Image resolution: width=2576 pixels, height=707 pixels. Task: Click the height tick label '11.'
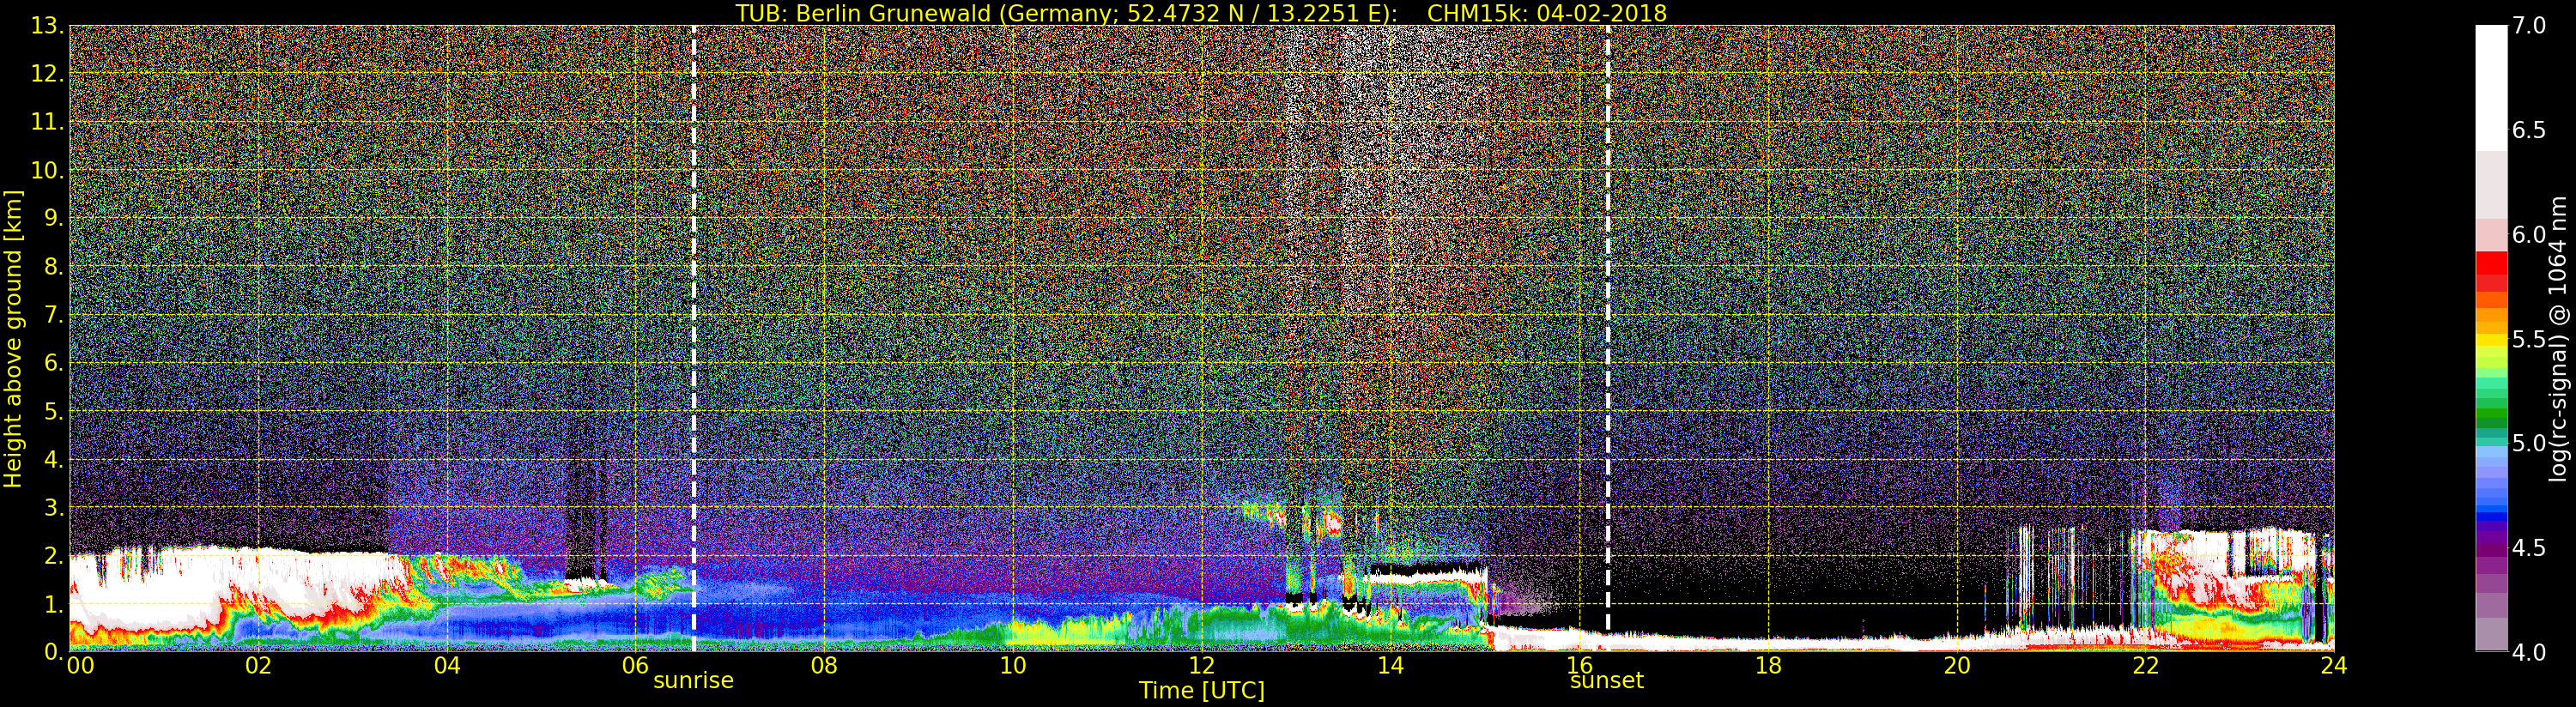[x=47, y=122]
